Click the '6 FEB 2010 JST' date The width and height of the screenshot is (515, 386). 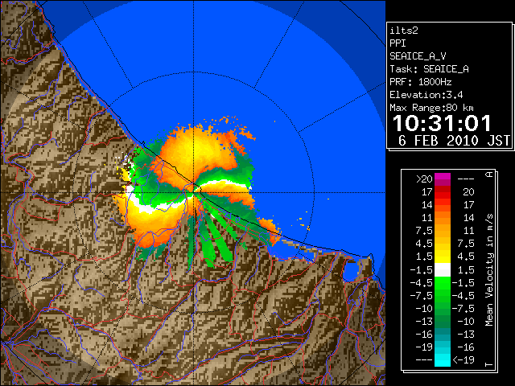[x=454, y=141]
